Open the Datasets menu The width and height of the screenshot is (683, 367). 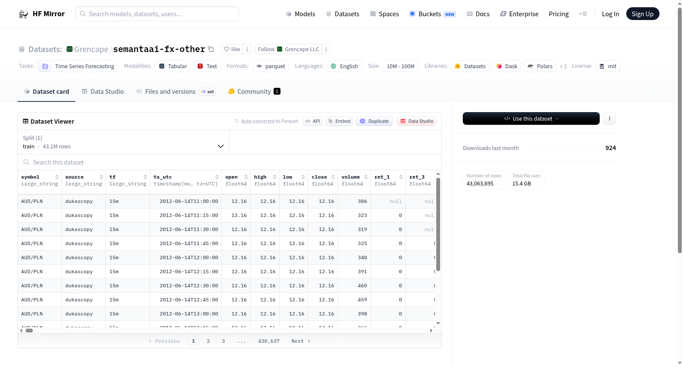pyautogui.click(x=342, y=14)
